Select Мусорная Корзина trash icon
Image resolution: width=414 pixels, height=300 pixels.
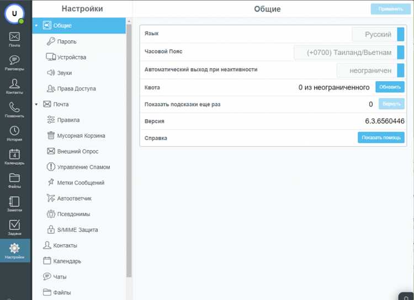(51, 135)
